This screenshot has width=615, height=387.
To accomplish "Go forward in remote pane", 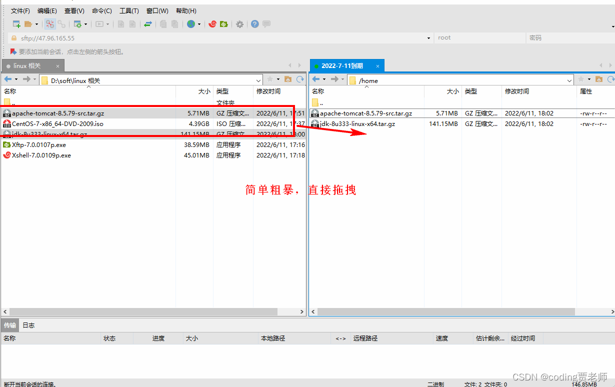I will tap(334, 79).
